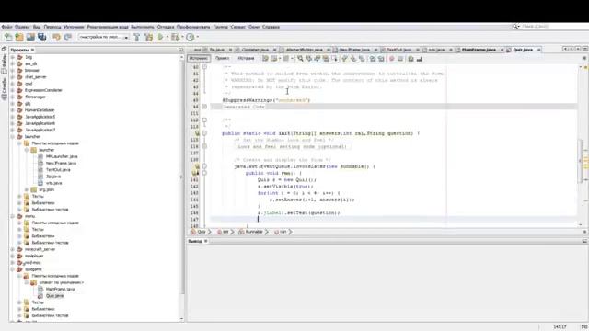Click the Save All toolbar icon

(41, 37)
